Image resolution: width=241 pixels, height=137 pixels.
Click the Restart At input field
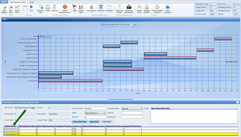[x=132, y=117]
